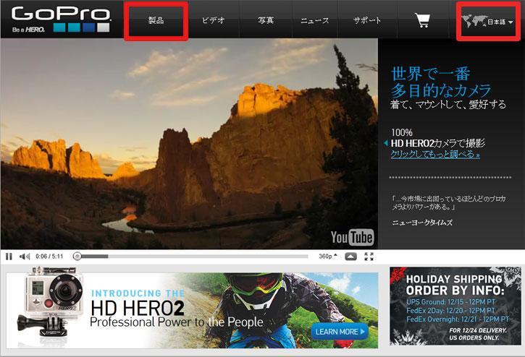Pause the video playback

coord(9,257)
